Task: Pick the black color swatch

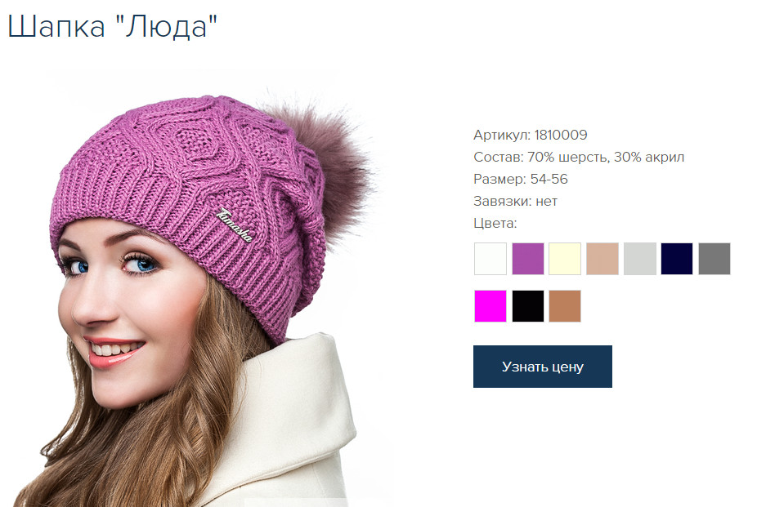Action: [x=527, y=306]
